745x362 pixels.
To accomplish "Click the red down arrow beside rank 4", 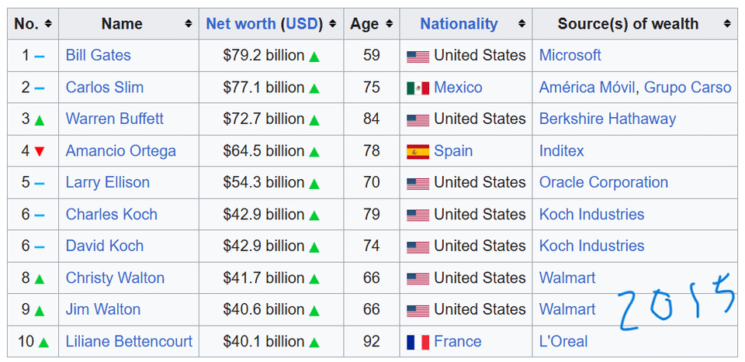I will 40,152.
